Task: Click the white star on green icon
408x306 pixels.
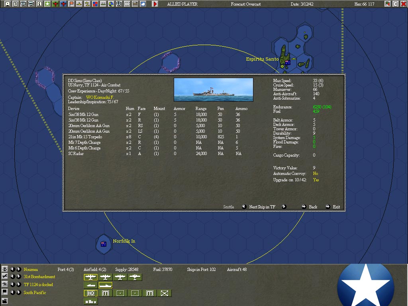Action: [x=47, y=4]
